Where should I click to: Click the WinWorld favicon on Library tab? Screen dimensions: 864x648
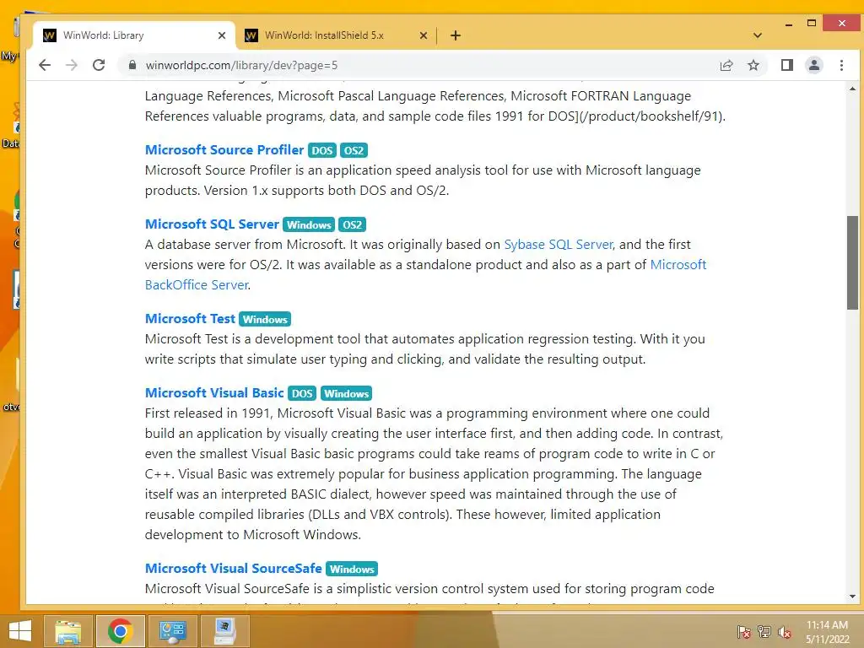[x=50, y=35]
